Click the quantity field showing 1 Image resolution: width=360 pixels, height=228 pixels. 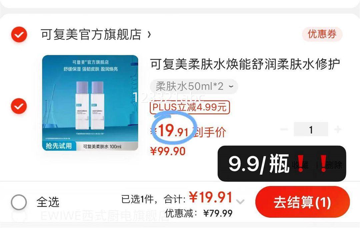(x=311, y=129)
